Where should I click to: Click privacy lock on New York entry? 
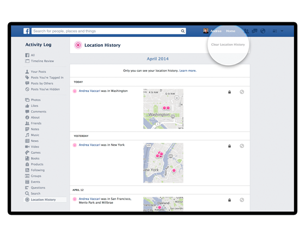229,146
